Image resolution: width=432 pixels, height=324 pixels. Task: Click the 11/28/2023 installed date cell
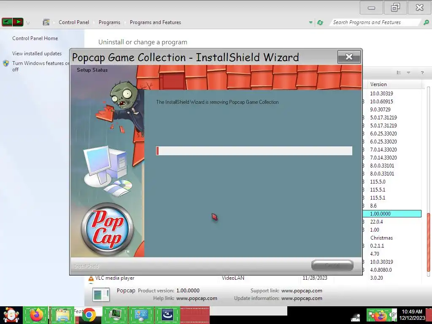point(315,278)
